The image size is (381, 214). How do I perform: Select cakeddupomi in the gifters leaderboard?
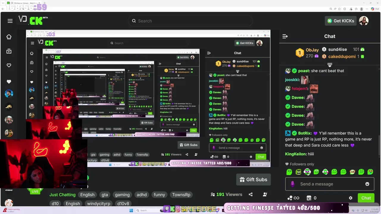(x=342, y=56)
